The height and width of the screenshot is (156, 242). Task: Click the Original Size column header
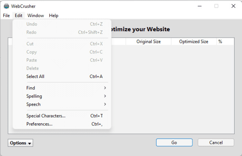148,42
